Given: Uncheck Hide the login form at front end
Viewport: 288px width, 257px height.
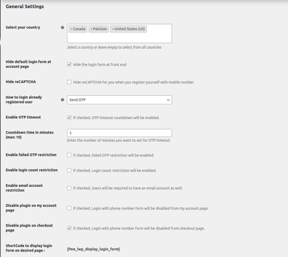Looking at the screenshot, I should tap(69, 64).
